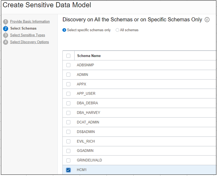Check the GRINDELWALD schema checkbox
The image size is (217, 176).
pyautogui.click(x=68, y=160)
